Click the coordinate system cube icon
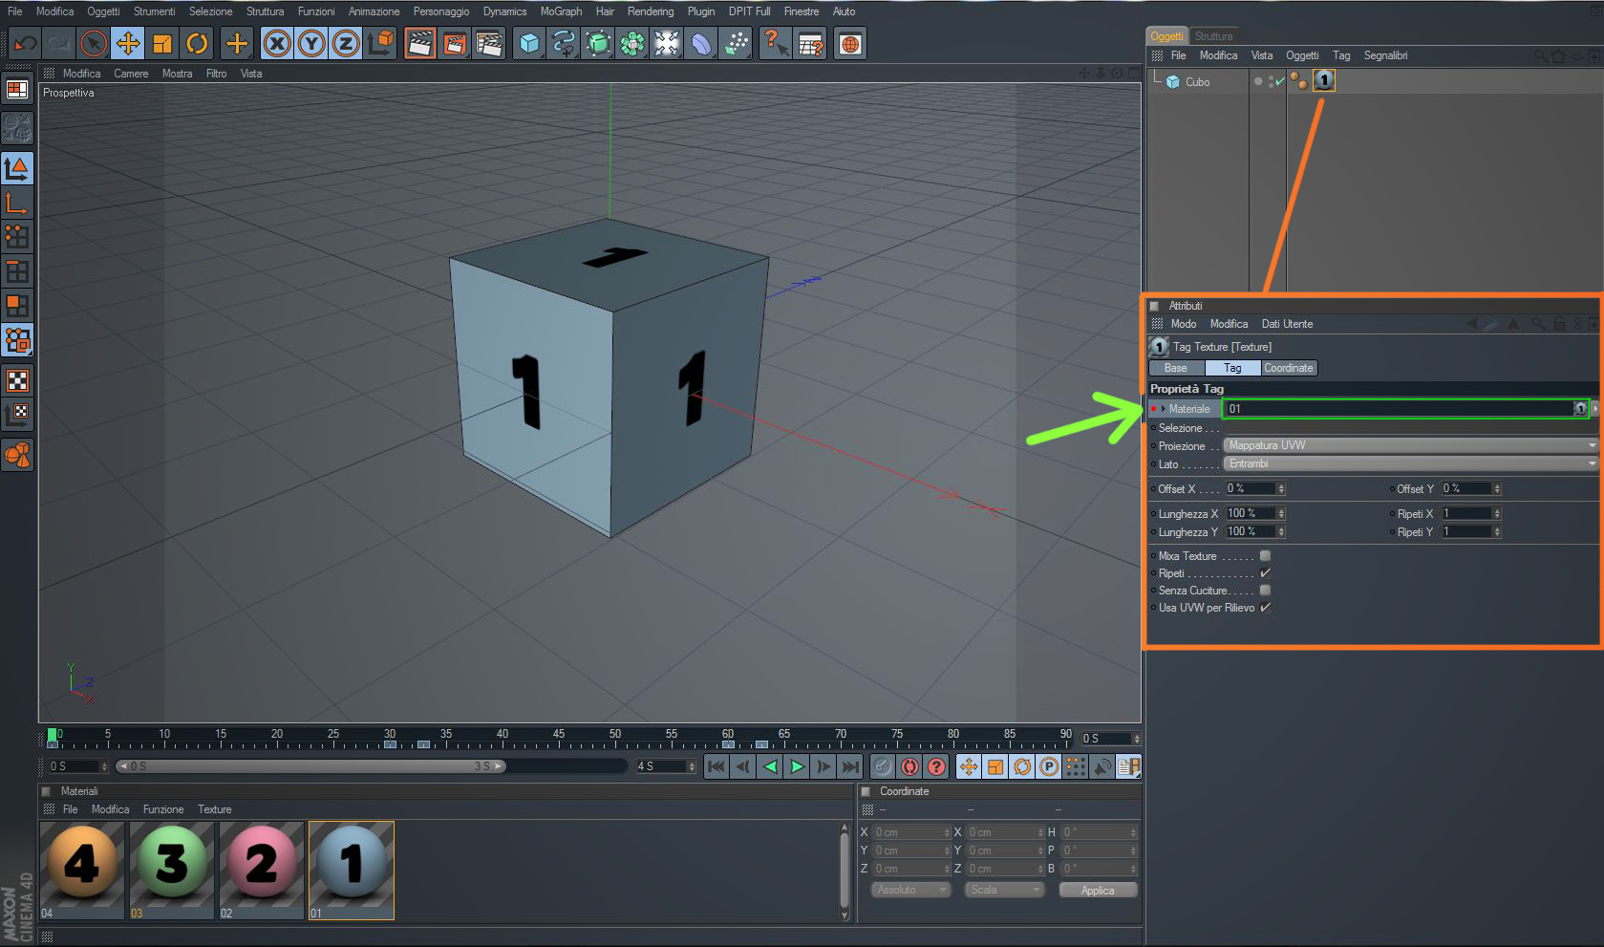Screen dimensions: 1604x947 [380, 44]
